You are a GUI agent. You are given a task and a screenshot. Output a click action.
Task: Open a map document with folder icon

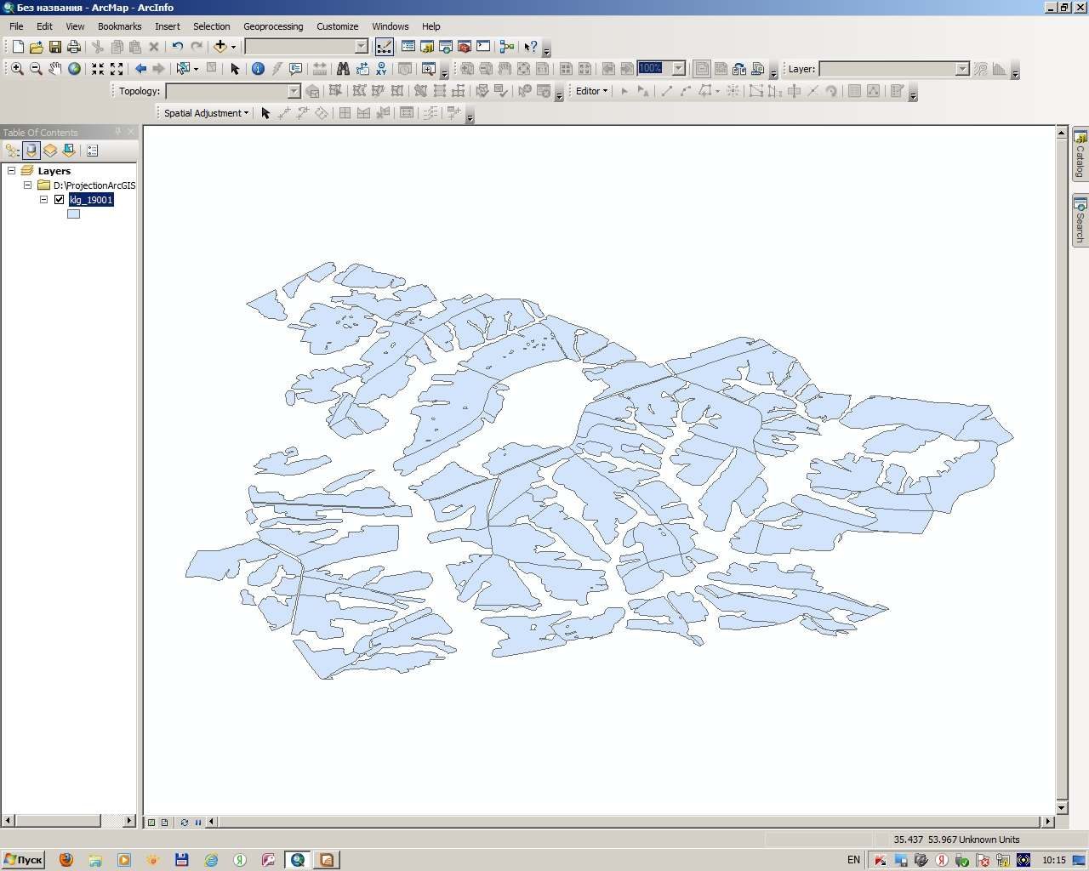[36, 47]
